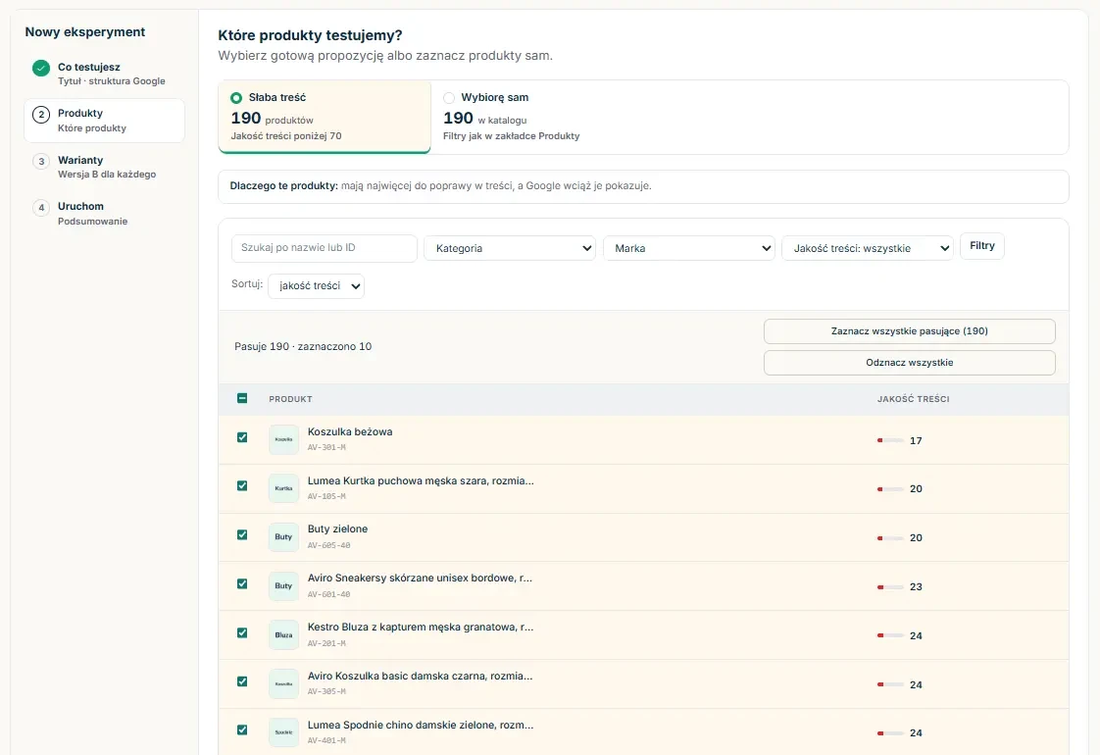Click Zaznacz wszystkie pasujące (190)

pyautogui.click(x=909, y=331)
